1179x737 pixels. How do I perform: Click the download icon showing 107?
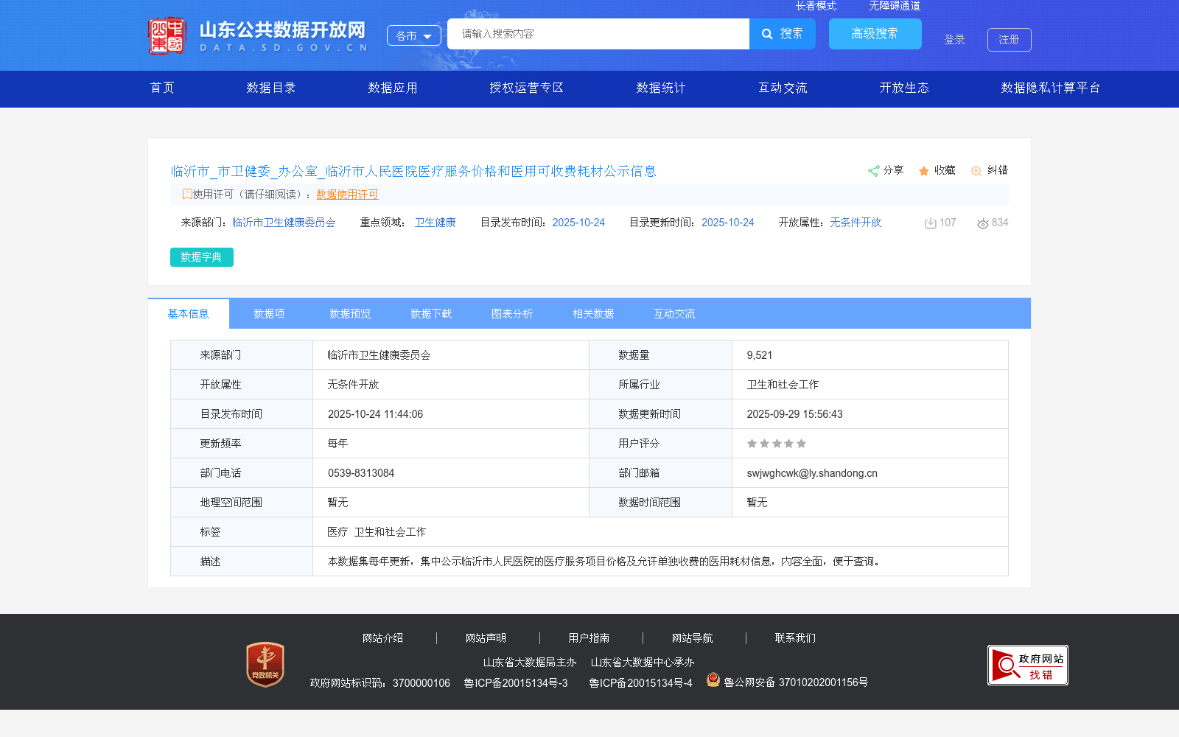pyautogui.click(x=929, y=222)
